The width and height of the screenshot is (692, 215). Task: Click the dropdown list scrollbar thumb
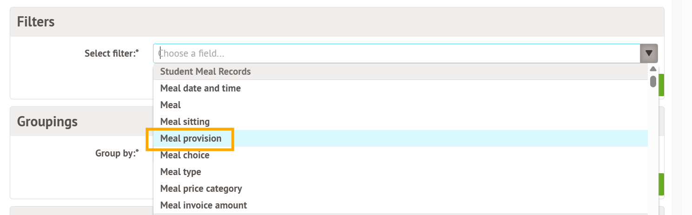click(653, 81)
